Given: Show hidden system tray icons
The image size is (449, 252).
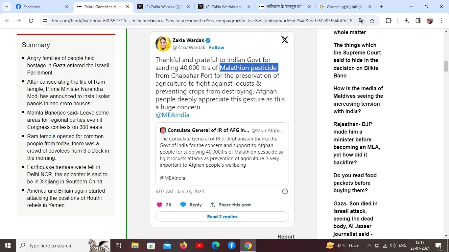Looking at the screenshot, I should click(369, 245).
